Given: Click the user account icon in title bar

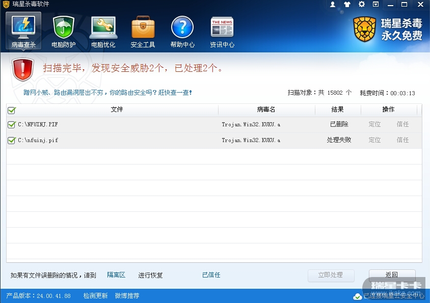Looking at the screenshot, I should (x=333, y=5).
